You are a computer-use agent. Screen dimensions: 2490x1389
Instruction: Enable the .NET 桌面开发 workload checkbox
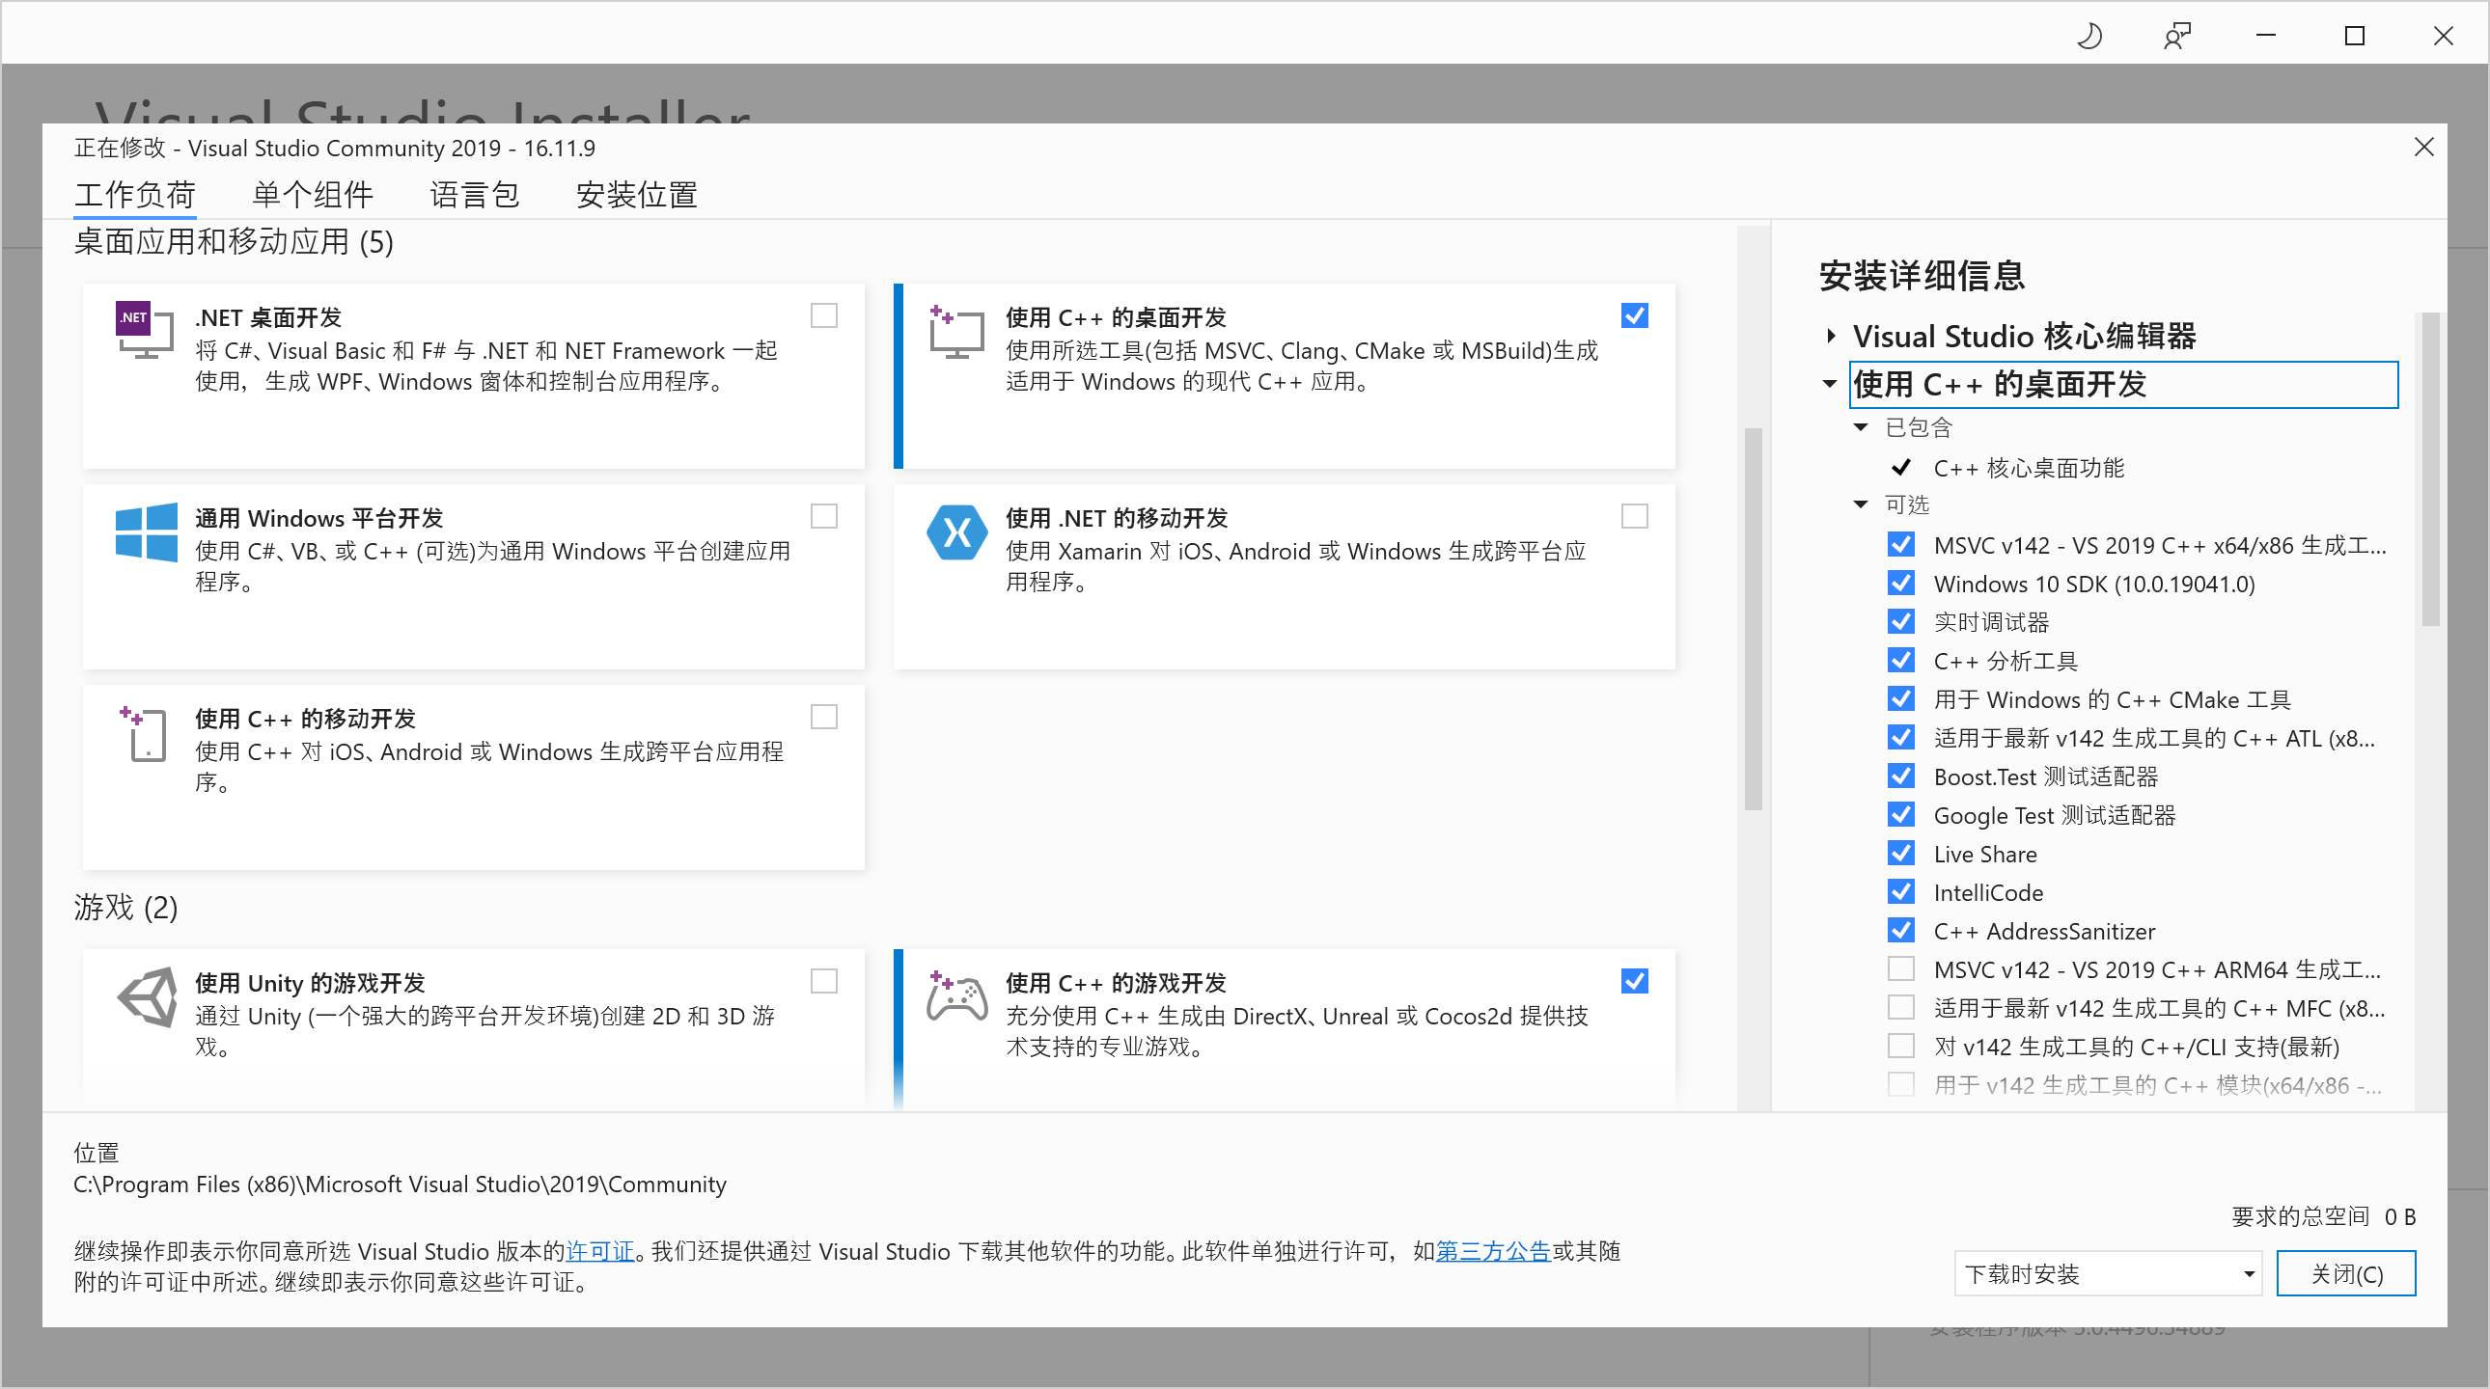pos(823,315)
